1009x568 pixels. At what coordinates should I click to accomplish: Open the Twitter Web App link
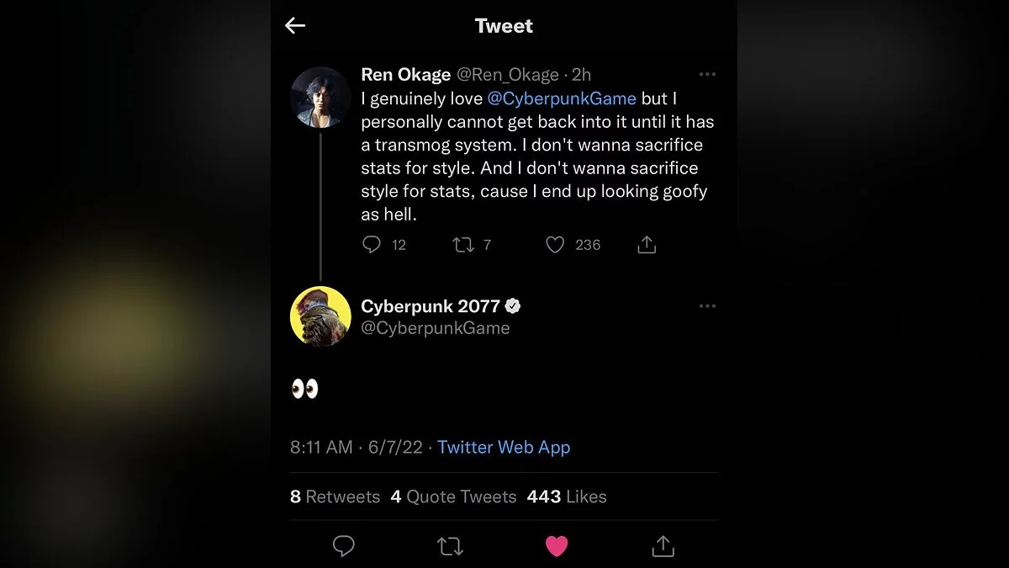coord(504,448)
